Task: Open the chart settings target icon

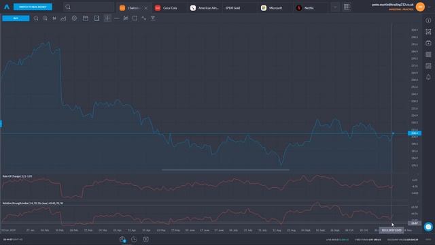Action: coord(74,18)
